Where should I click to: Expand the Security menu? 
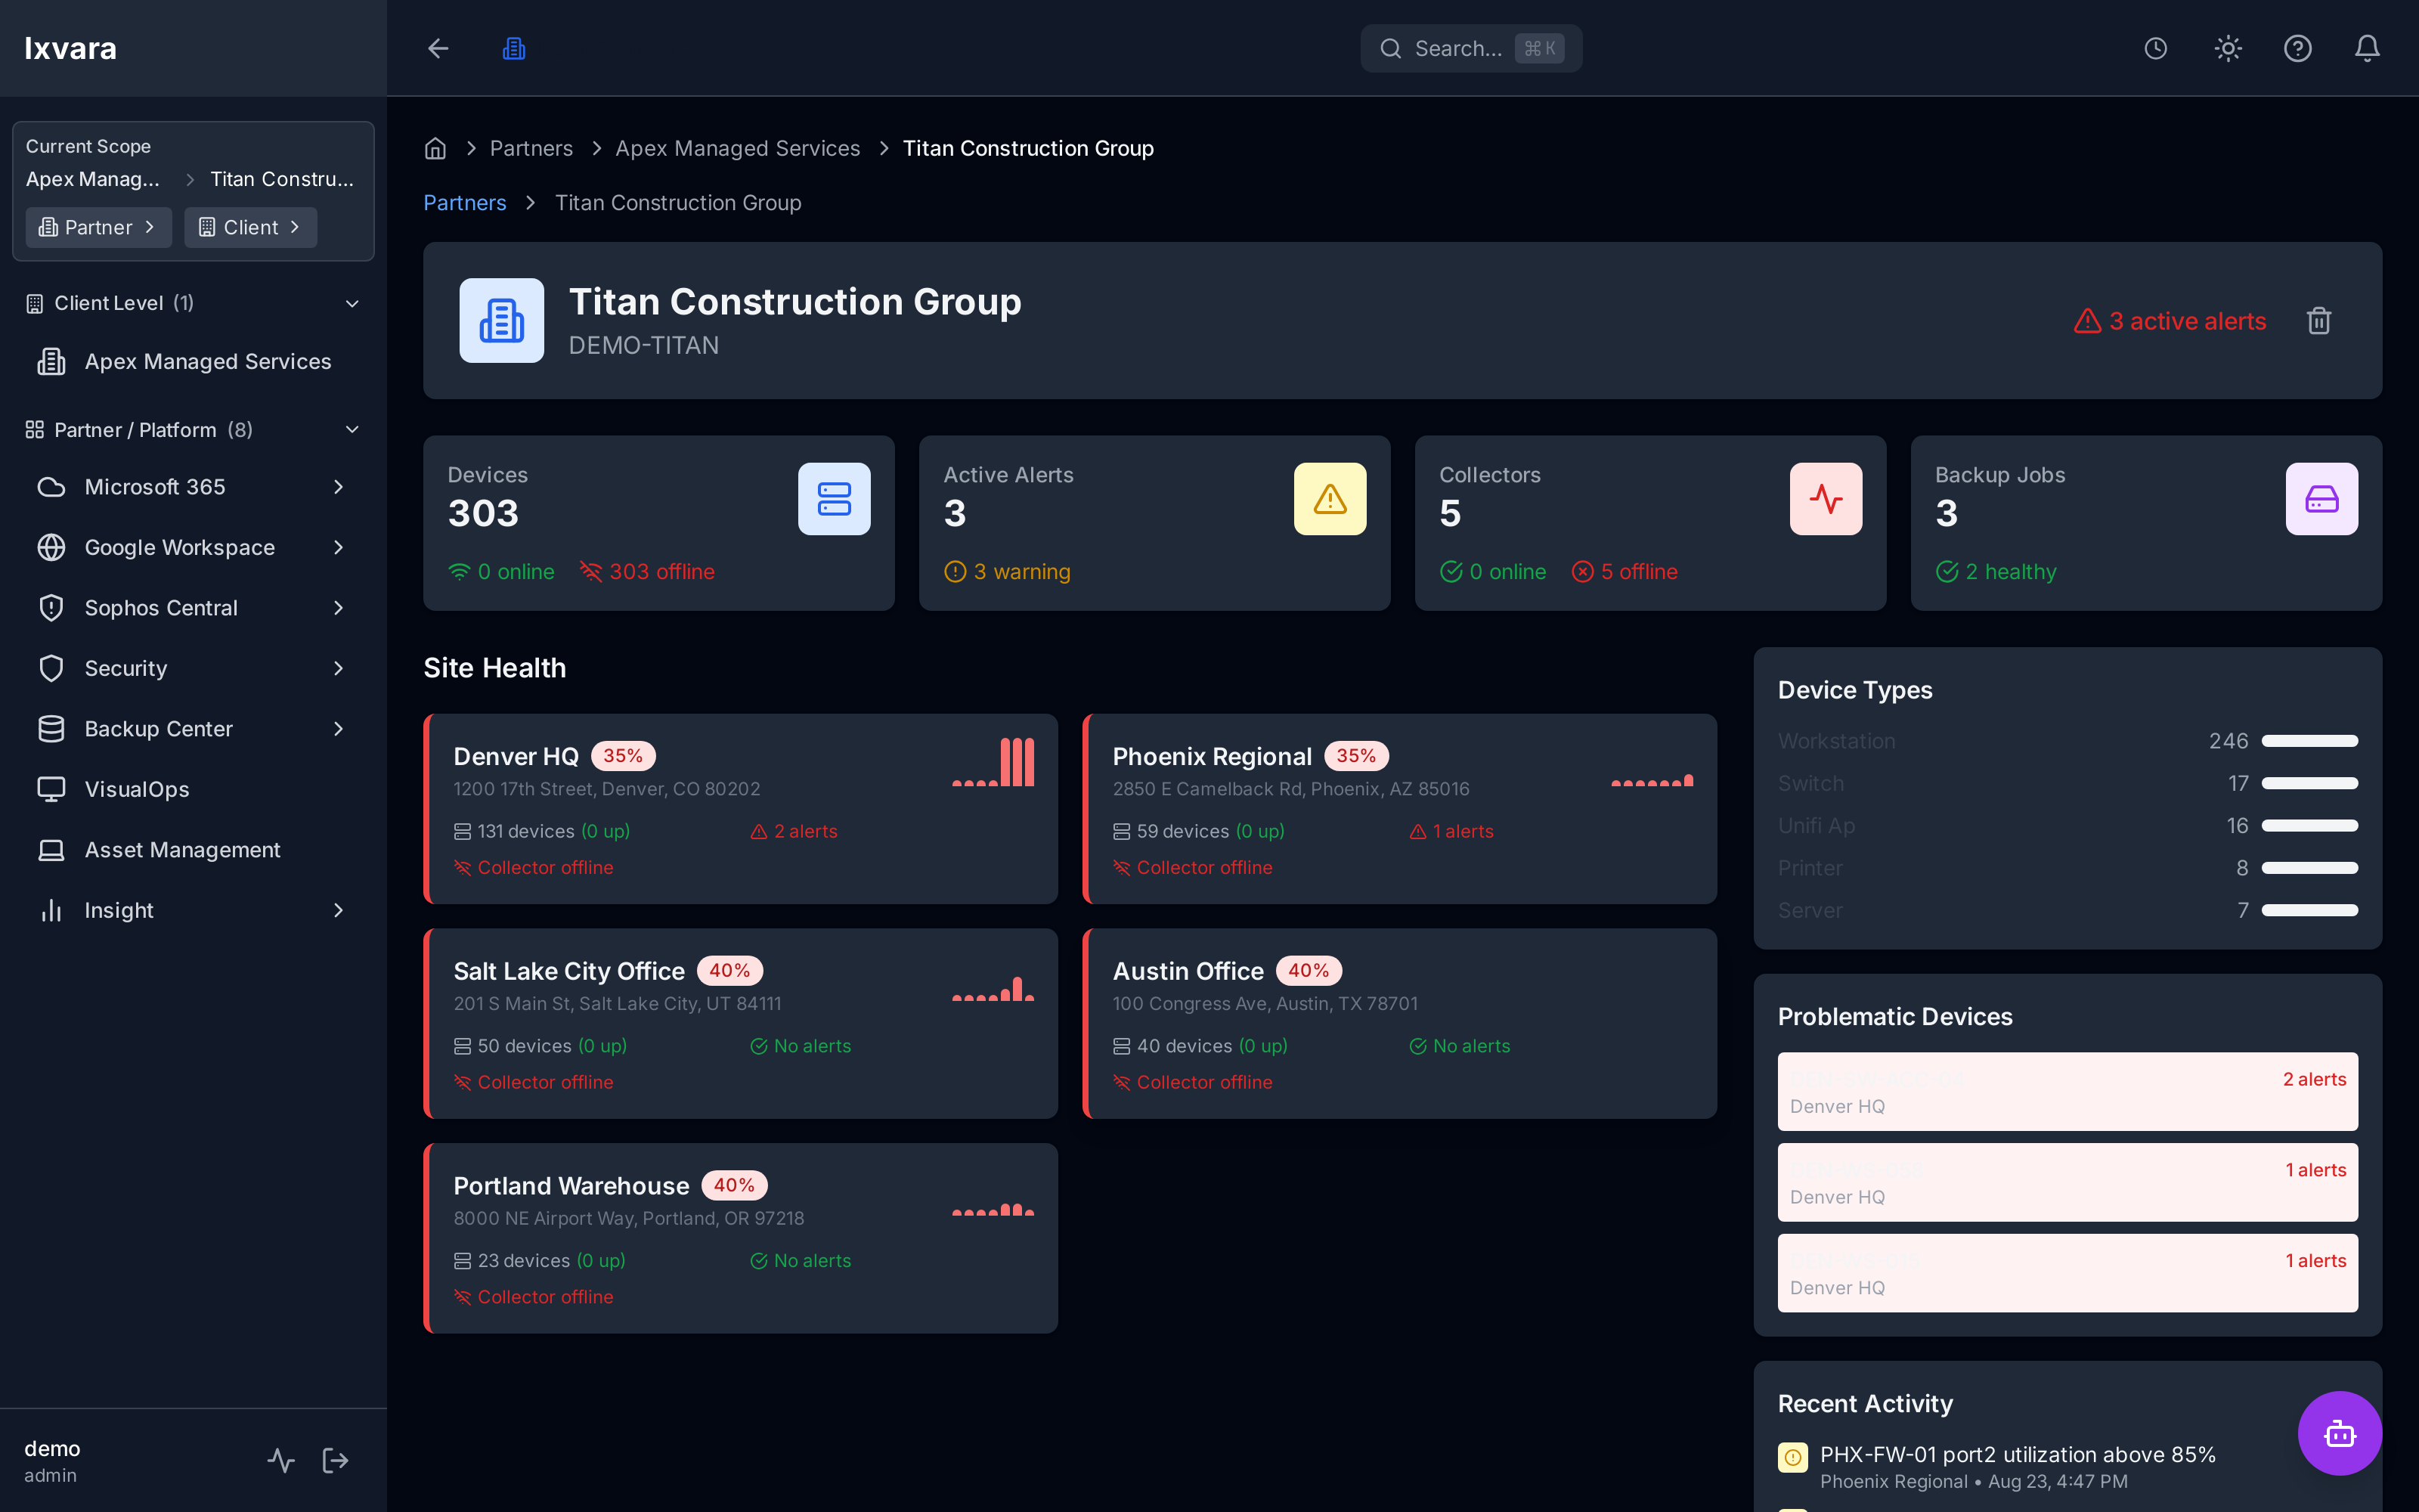point(193,668)
